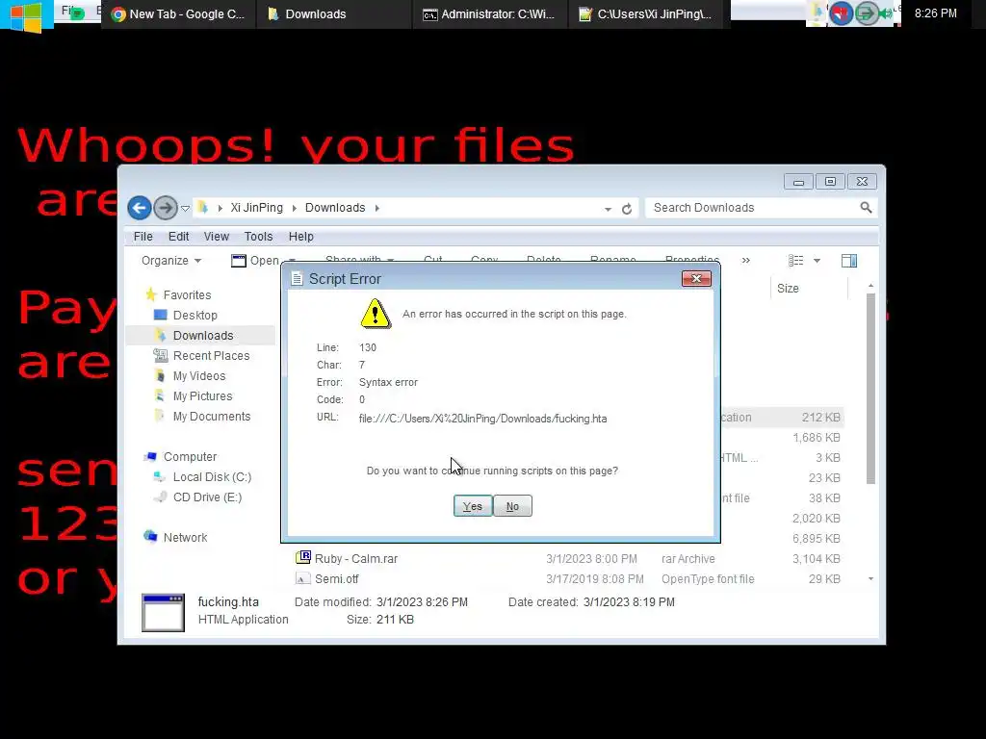The height and width of the screenshot is (739, 986).
Task: Click the file list vertical scrollbar
Action: (x=870, y=389)
